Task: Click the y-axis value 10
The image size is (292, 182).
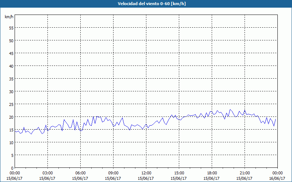Action: [11, 143]
